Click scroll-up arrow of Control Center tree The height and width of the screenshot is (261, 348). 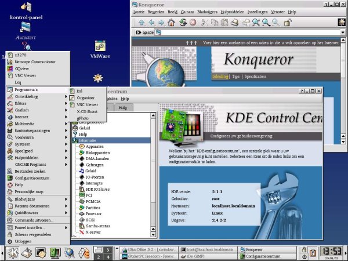(x=153, y=115)
